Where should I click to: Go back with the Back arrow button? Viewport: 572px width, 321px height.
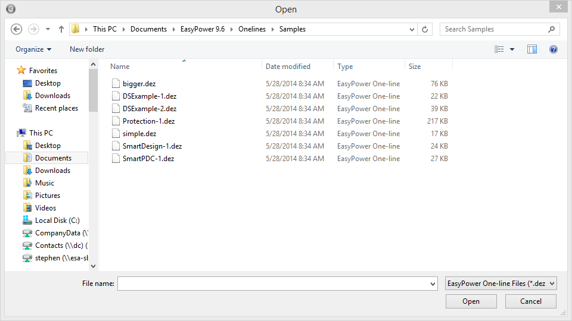coord(17,29)
